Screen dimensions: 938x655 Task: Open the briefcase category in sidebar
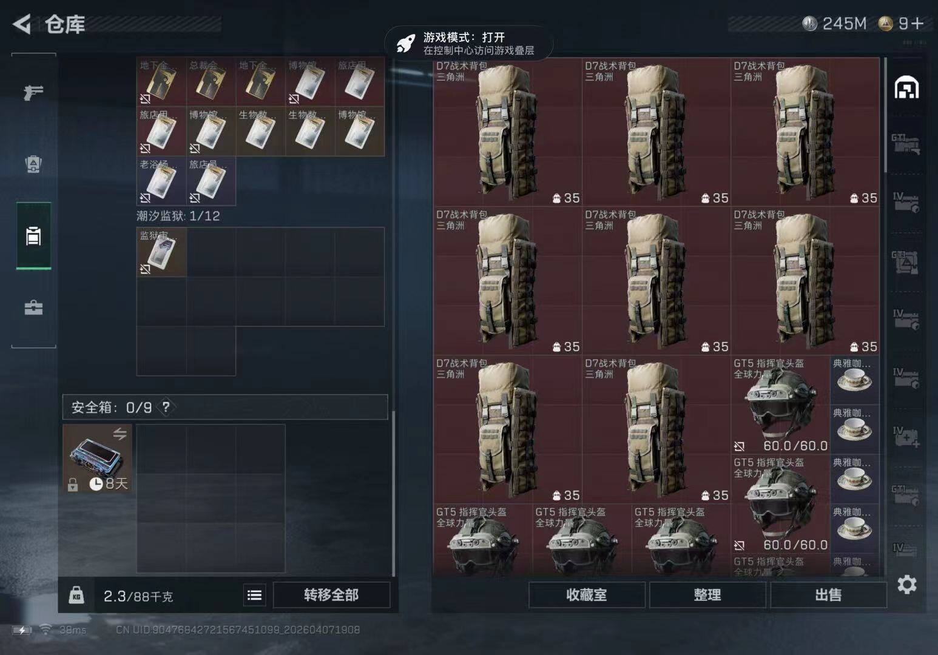(33, 308)
